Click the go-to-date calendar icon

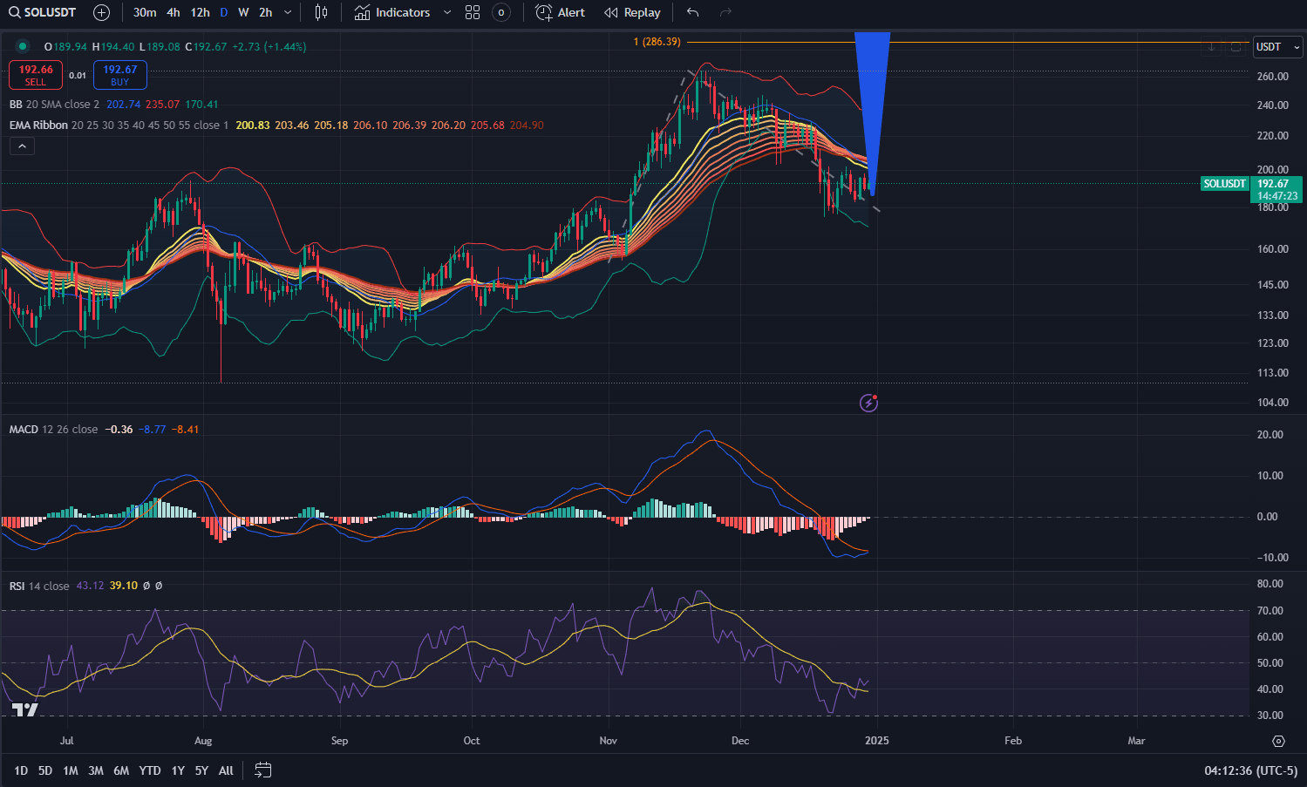pyautogui.click(x=262, y=770)
